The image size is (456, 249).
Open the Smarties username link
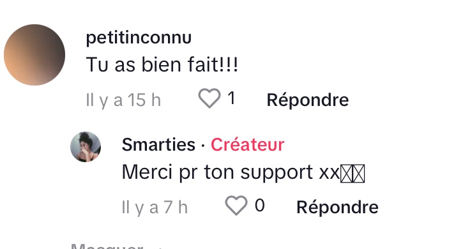[158, 144]
